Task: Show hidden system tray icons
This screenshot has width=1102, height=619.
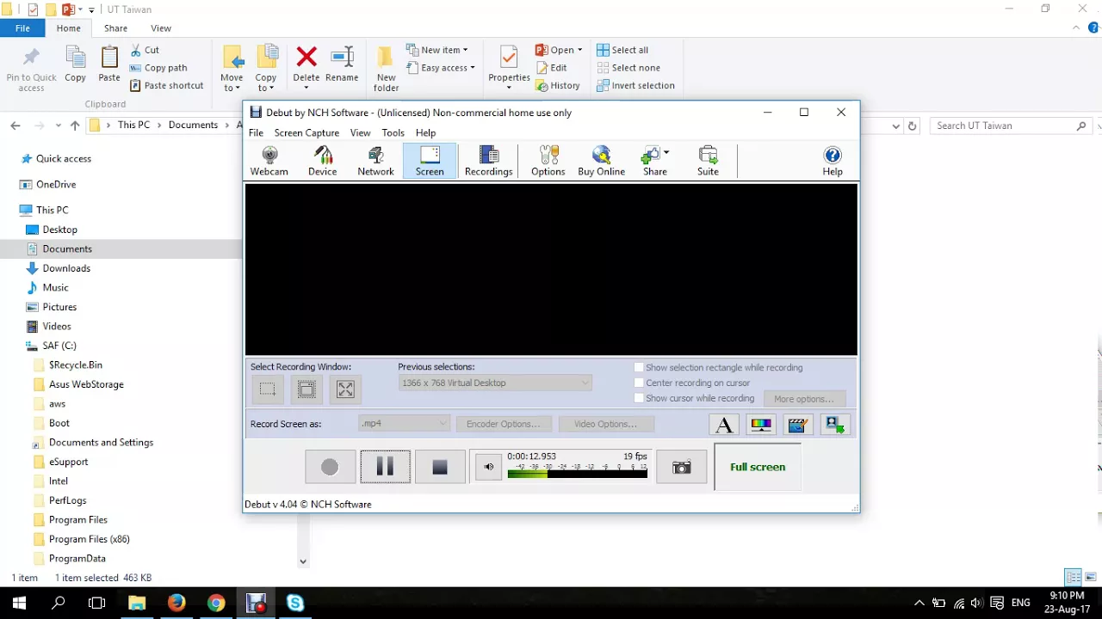Action: click(x=919, y=604)
